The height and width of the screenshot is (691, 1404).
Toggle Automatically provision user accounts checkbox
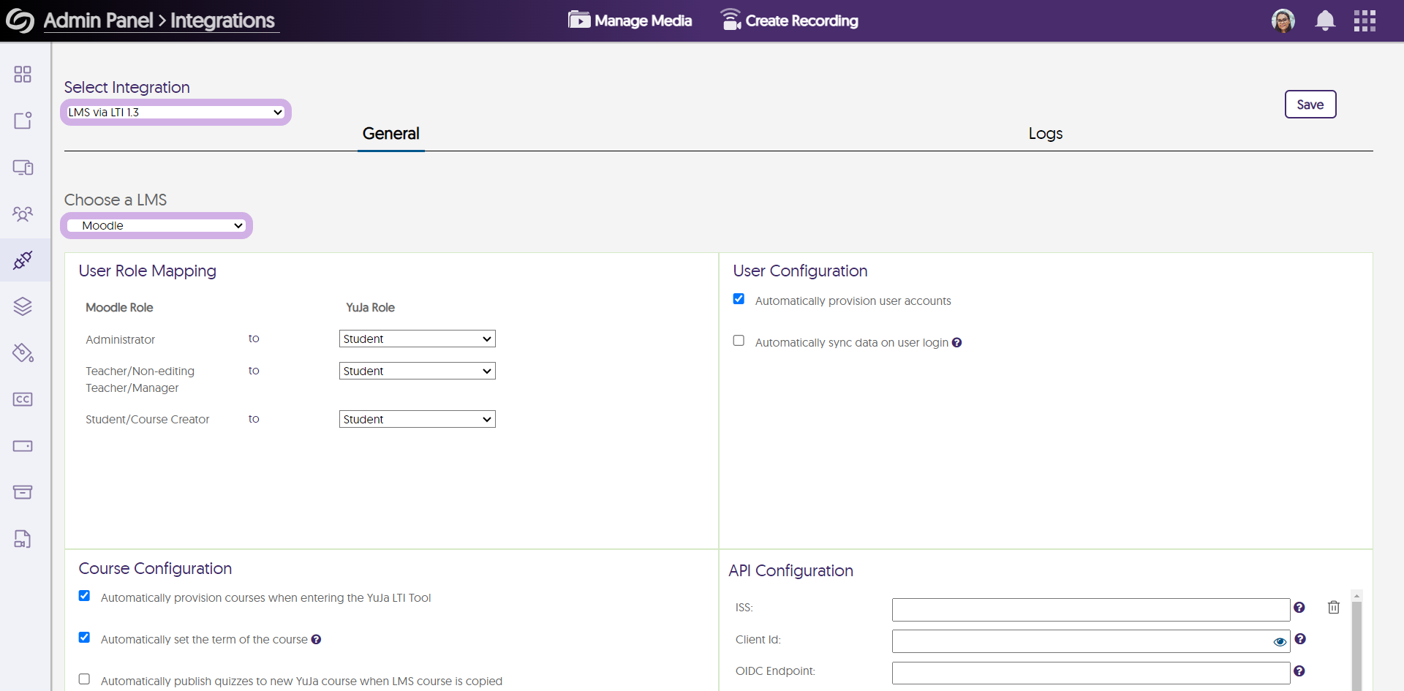739,299
